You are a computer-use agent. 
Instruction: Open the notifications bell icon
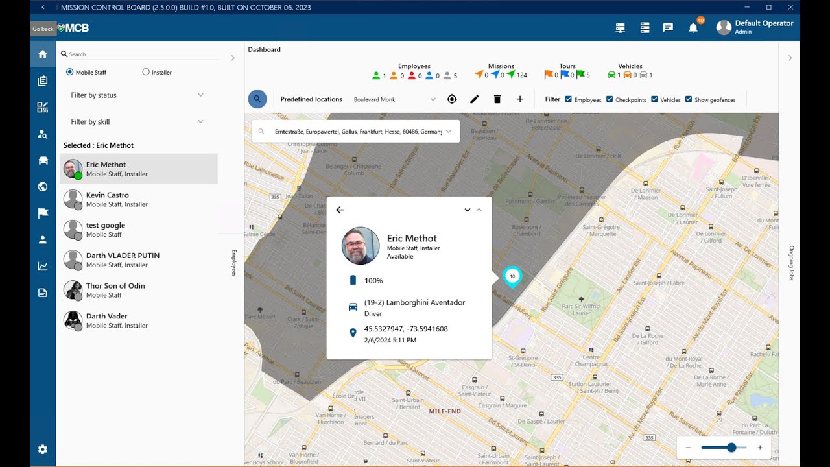pyautogui.click(x=693, y=27)
